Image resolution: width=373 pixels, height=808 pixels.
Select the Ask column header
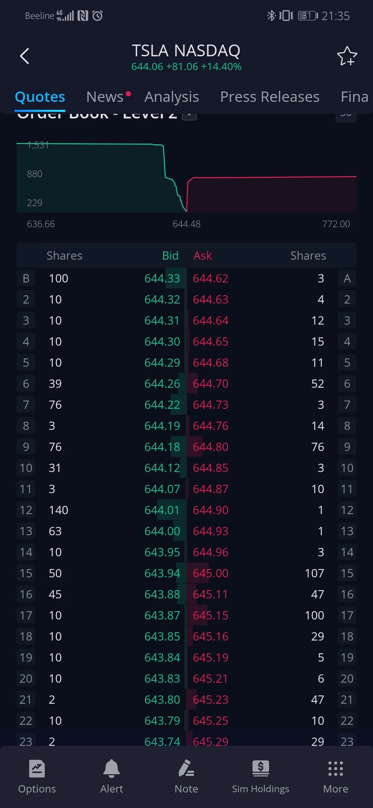click(203, 256)
